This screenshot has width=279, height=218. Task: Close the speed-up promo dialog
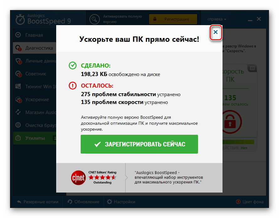point(216,32)
